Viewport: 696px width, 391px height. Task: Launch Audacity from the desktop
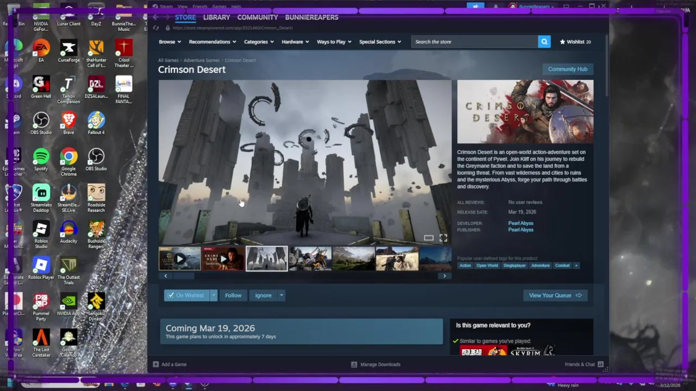pos(69,232)
